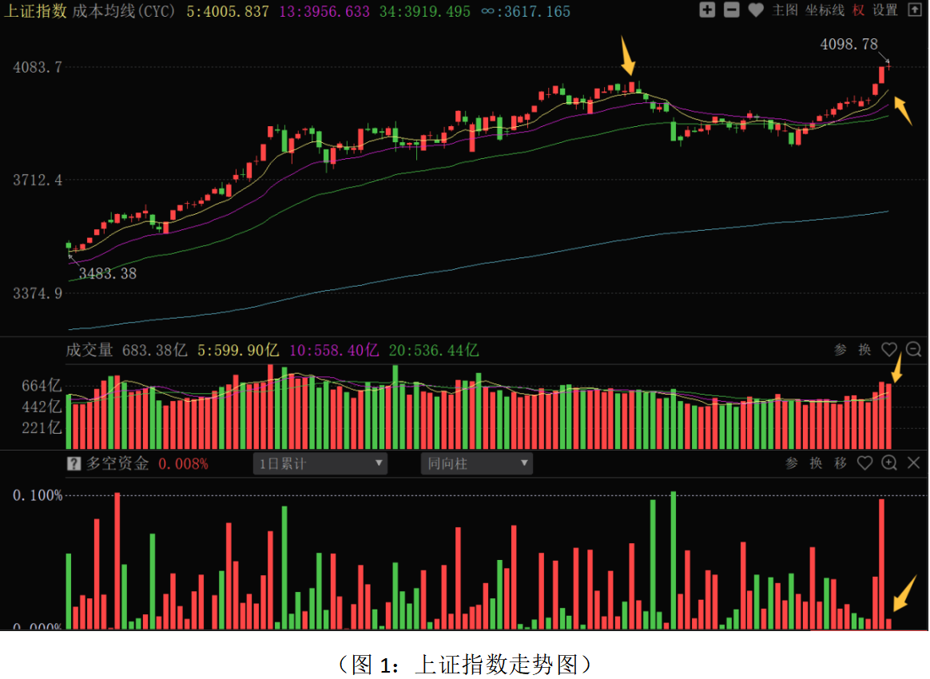Screen dimensions: 930x679
Task: Click the magnifier zoom-out icon in 成交量 panel
Action: (x=914, y=349)
